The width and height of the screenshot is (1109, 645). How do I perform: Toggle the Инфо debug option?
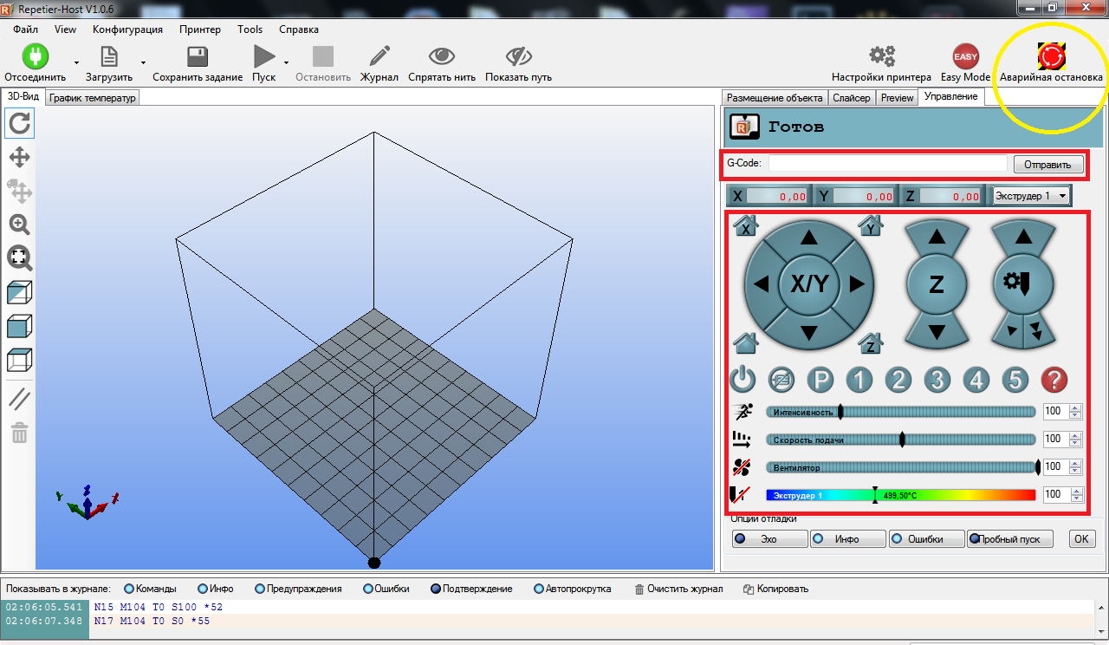click(848, 539)
